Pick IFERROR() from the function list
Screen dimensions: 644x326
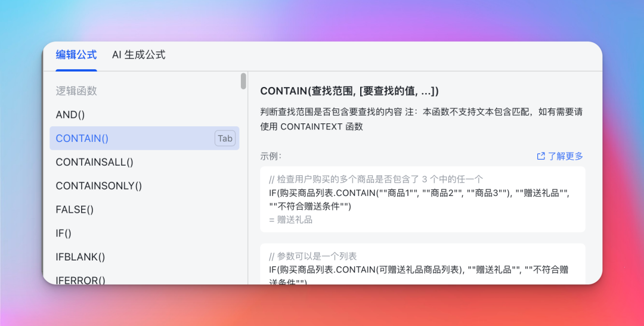coord(80,279)
